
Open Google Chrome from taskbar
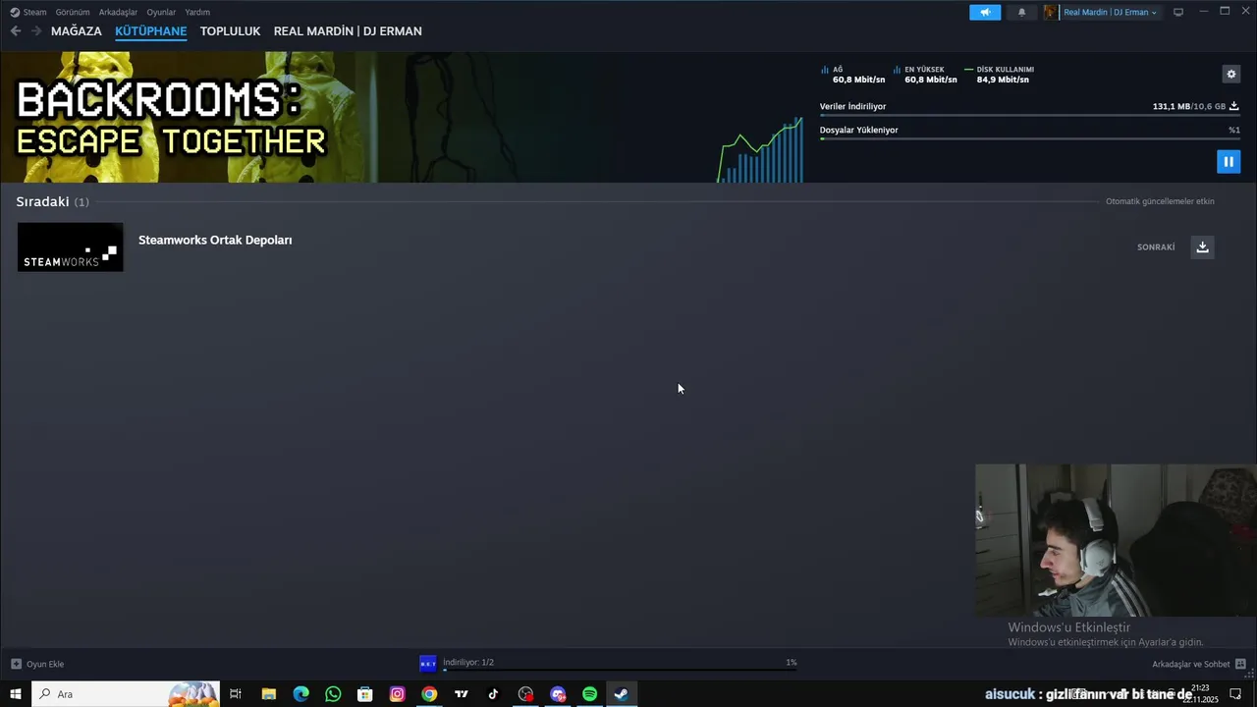(x=429, y=694)
